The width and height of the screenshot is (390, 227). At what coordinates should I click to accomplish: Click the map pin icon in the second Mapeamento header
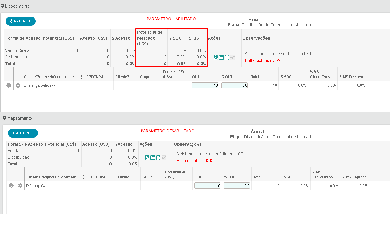5,118
